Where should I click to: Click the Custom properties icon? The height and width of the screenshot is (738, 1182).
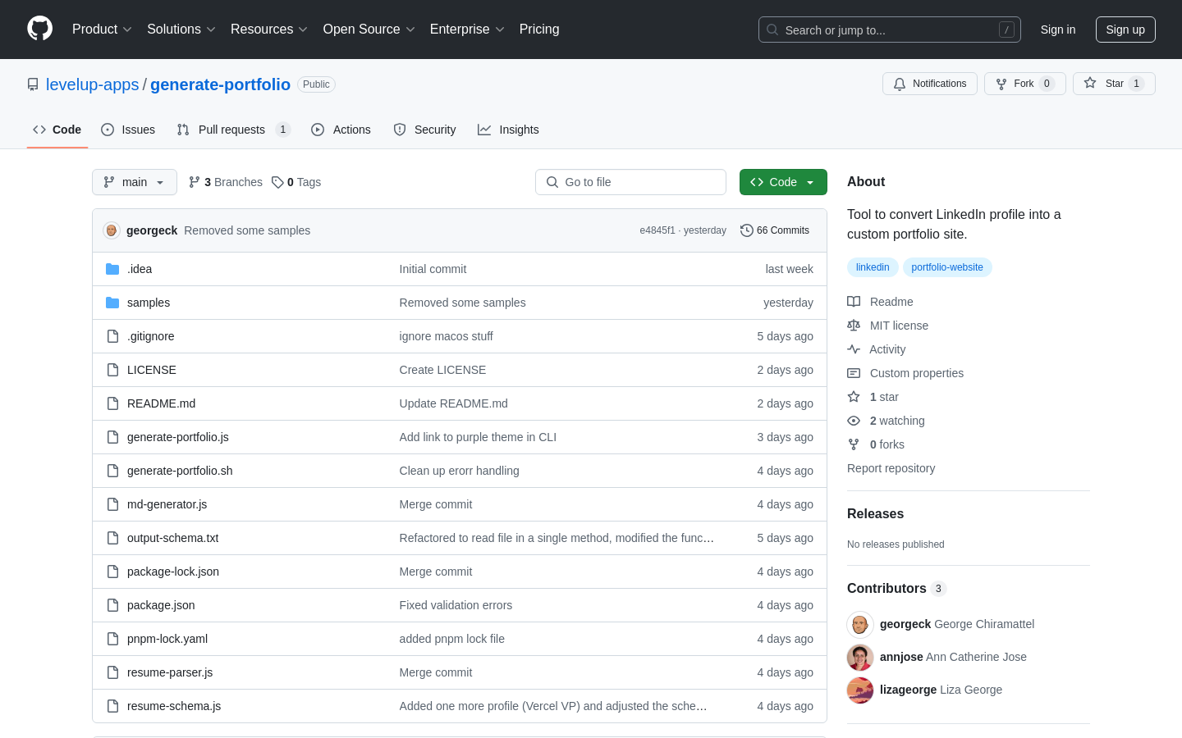[x=854, y=373]
